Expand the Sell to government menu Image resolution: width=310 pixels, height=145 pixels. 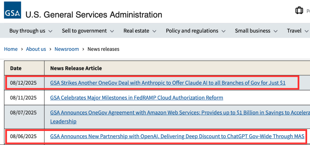88,31
